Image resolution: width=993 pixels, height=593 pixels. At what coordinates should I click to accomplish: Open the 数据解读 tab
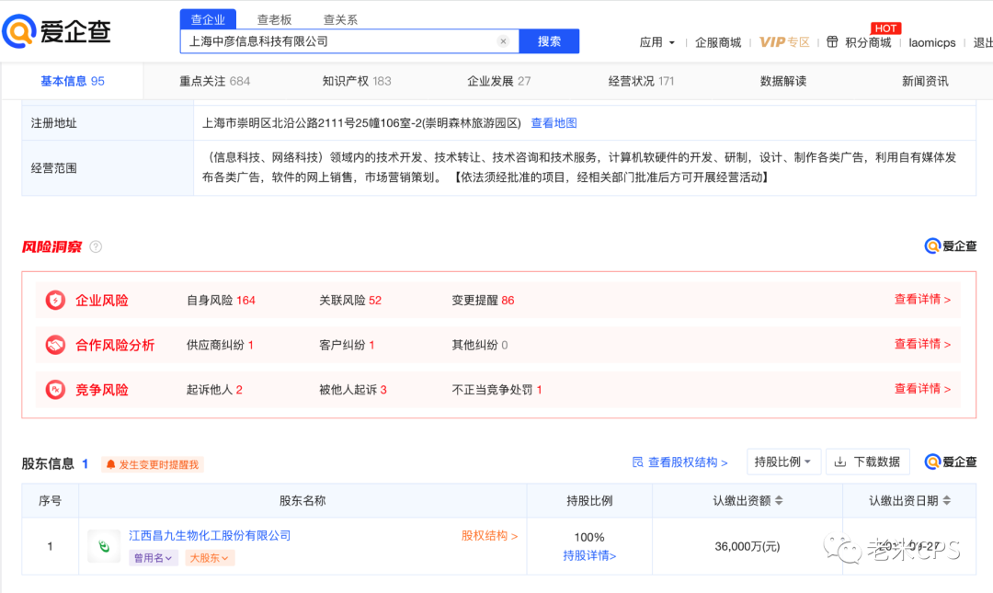click(x=783, y=81)
